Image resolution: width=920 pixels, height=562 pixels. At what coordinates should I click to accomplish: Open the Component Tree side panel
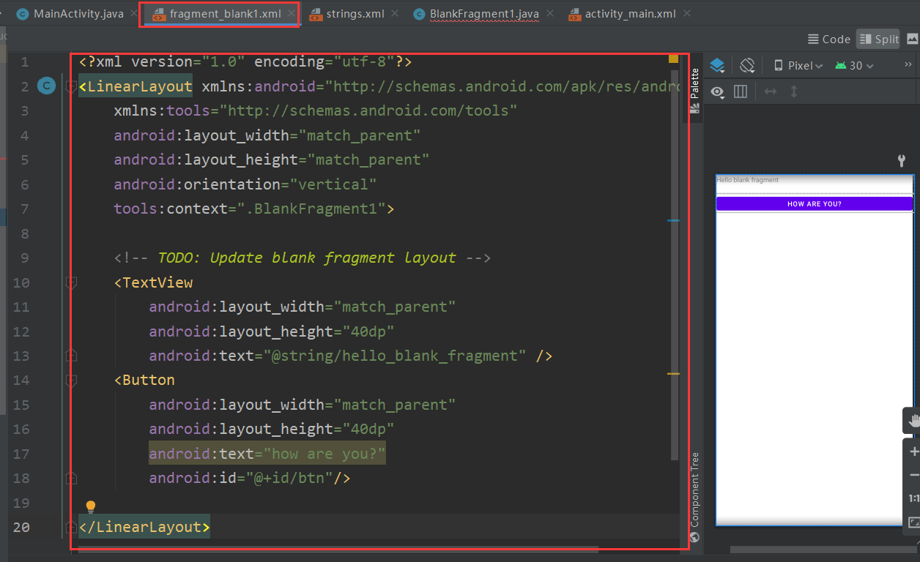[x=695, y=498]
